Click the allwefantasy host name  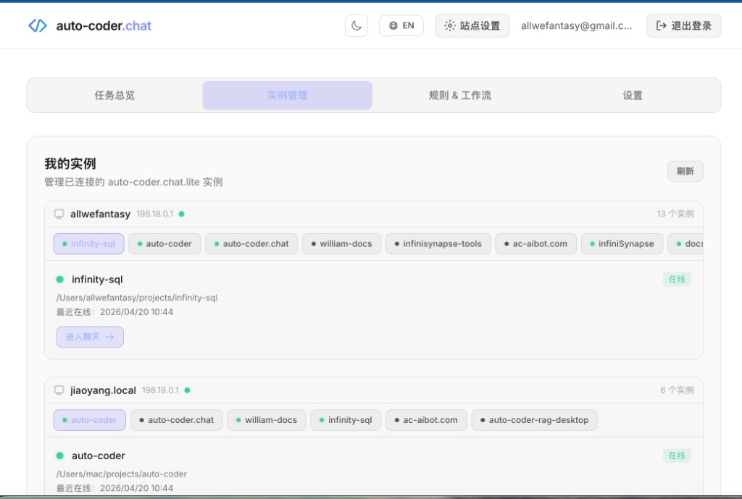click(x=100, y=214)
